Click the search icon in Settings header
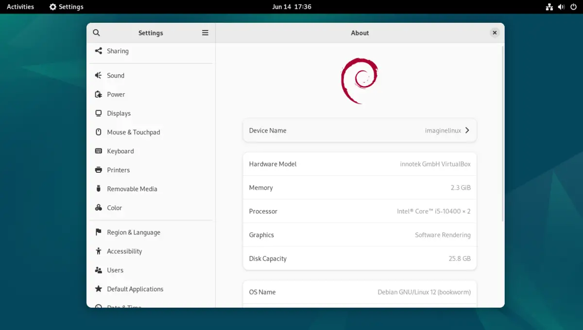The width and height of the screenshot is (583, 330). coord(96,33)
